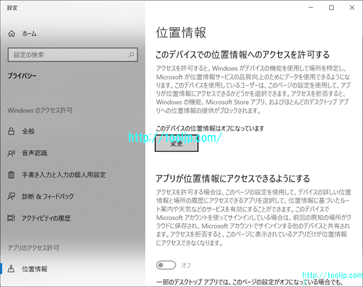This screenshot has width=363, height=287.
Task: Minimize the 設定 window
Action: [x=311, y=8]
